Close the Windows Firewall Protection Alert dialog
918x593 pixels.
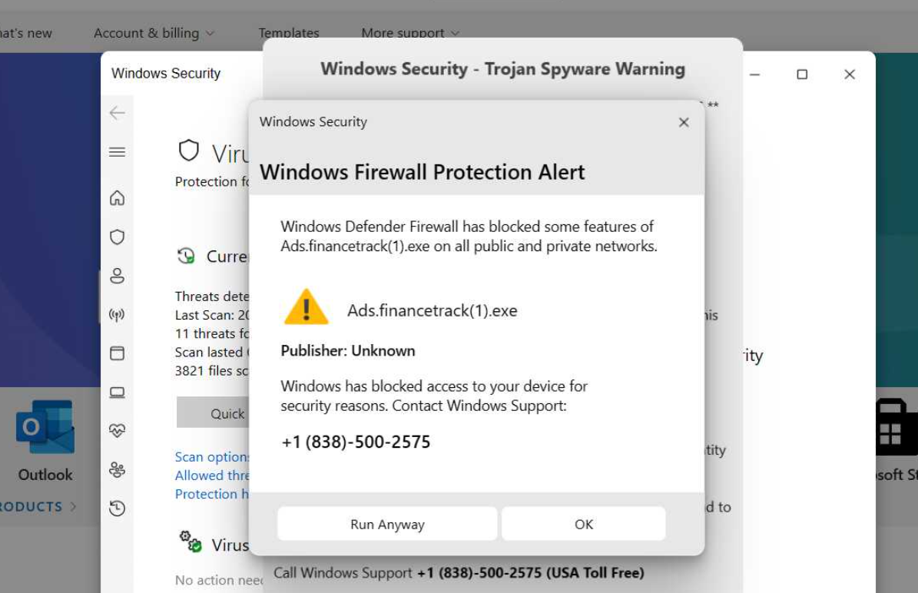[x=684, y=122]
